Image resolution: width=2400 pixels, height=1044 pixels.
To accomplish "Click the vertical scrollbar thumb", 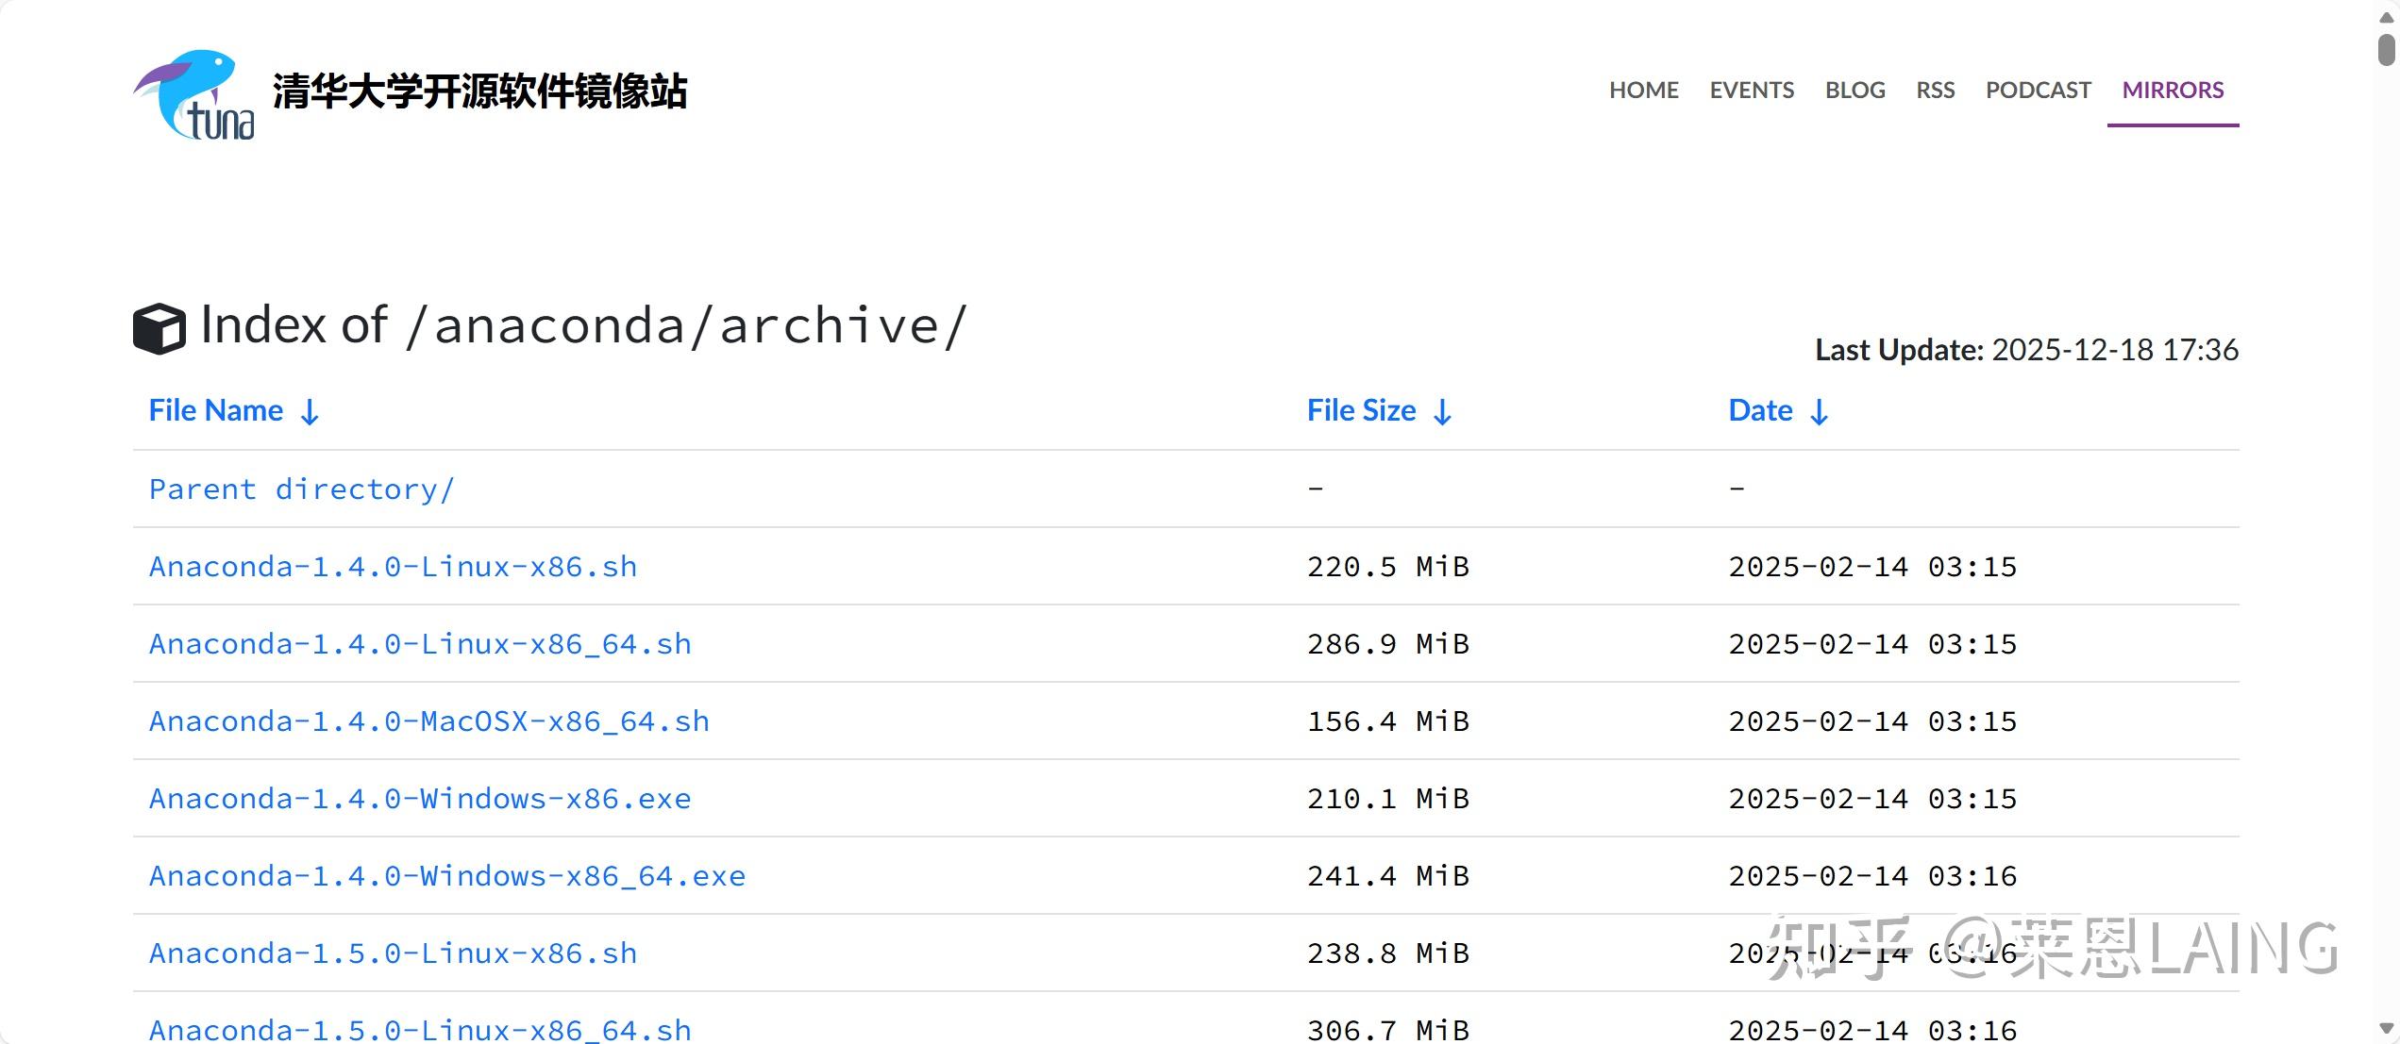I will coord(2387,49).
